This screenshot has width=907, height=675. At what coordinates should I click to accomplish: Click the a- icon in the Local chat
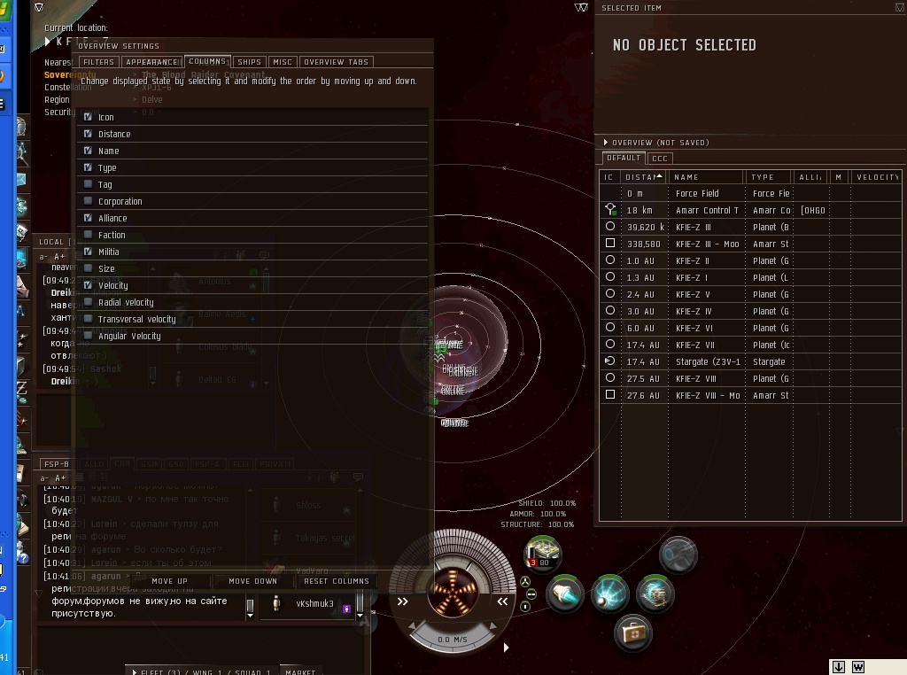point(43,257)
